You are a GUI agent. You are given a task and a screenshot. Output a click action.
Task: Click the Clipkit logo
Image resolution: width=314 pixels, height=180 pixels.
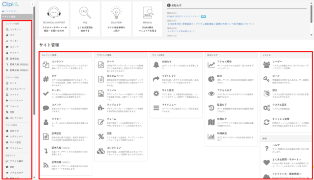click(10, 4)
